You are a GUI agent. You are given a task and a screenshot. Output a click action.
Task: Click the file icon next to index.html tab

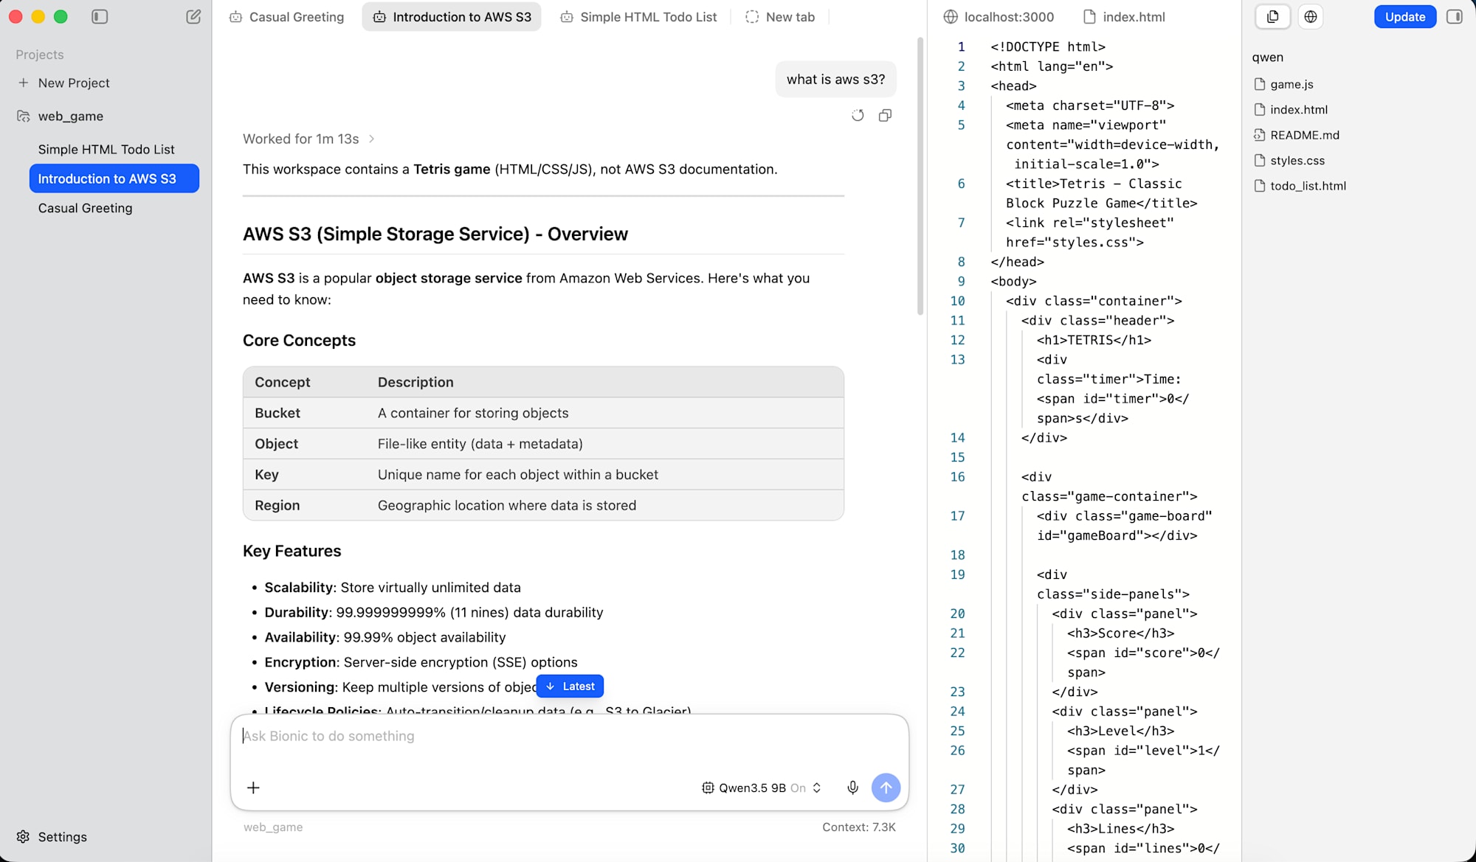pyautogui.click(x=1089, y=16)
